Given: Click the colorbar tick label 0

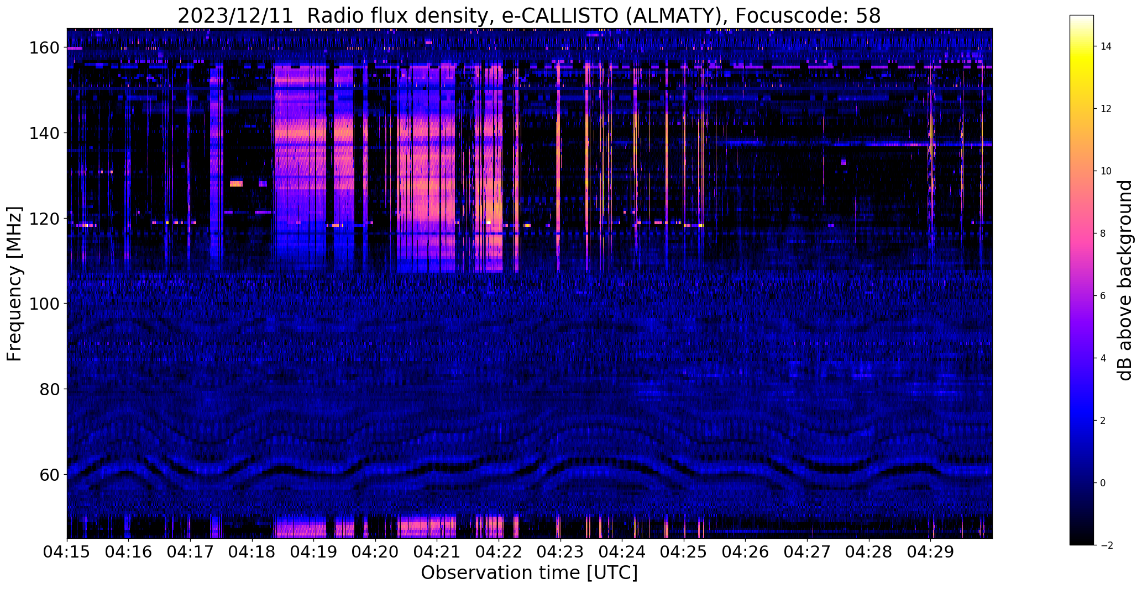Looking at the screenshot, I should (1103, 484).
